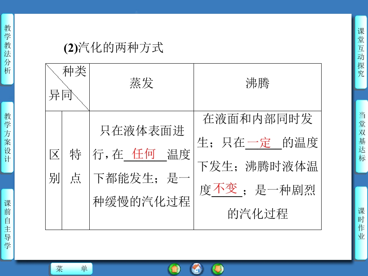Switch to the 教学方案设计 side tab
Screen dimensions: 368x276
7,137
